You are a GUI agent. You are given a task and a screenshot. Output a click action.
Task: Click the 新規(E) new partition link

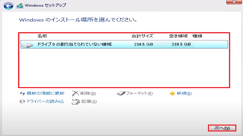tap(184, 93)
